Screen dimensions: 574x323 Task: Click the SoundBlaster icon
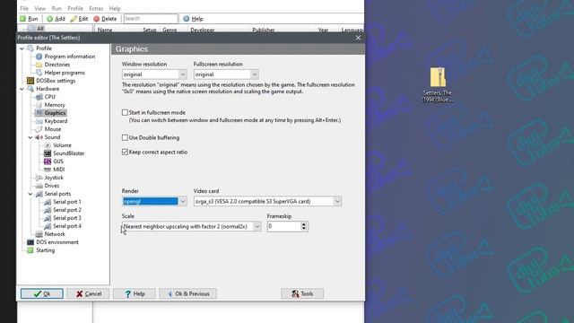coord(48,153)
